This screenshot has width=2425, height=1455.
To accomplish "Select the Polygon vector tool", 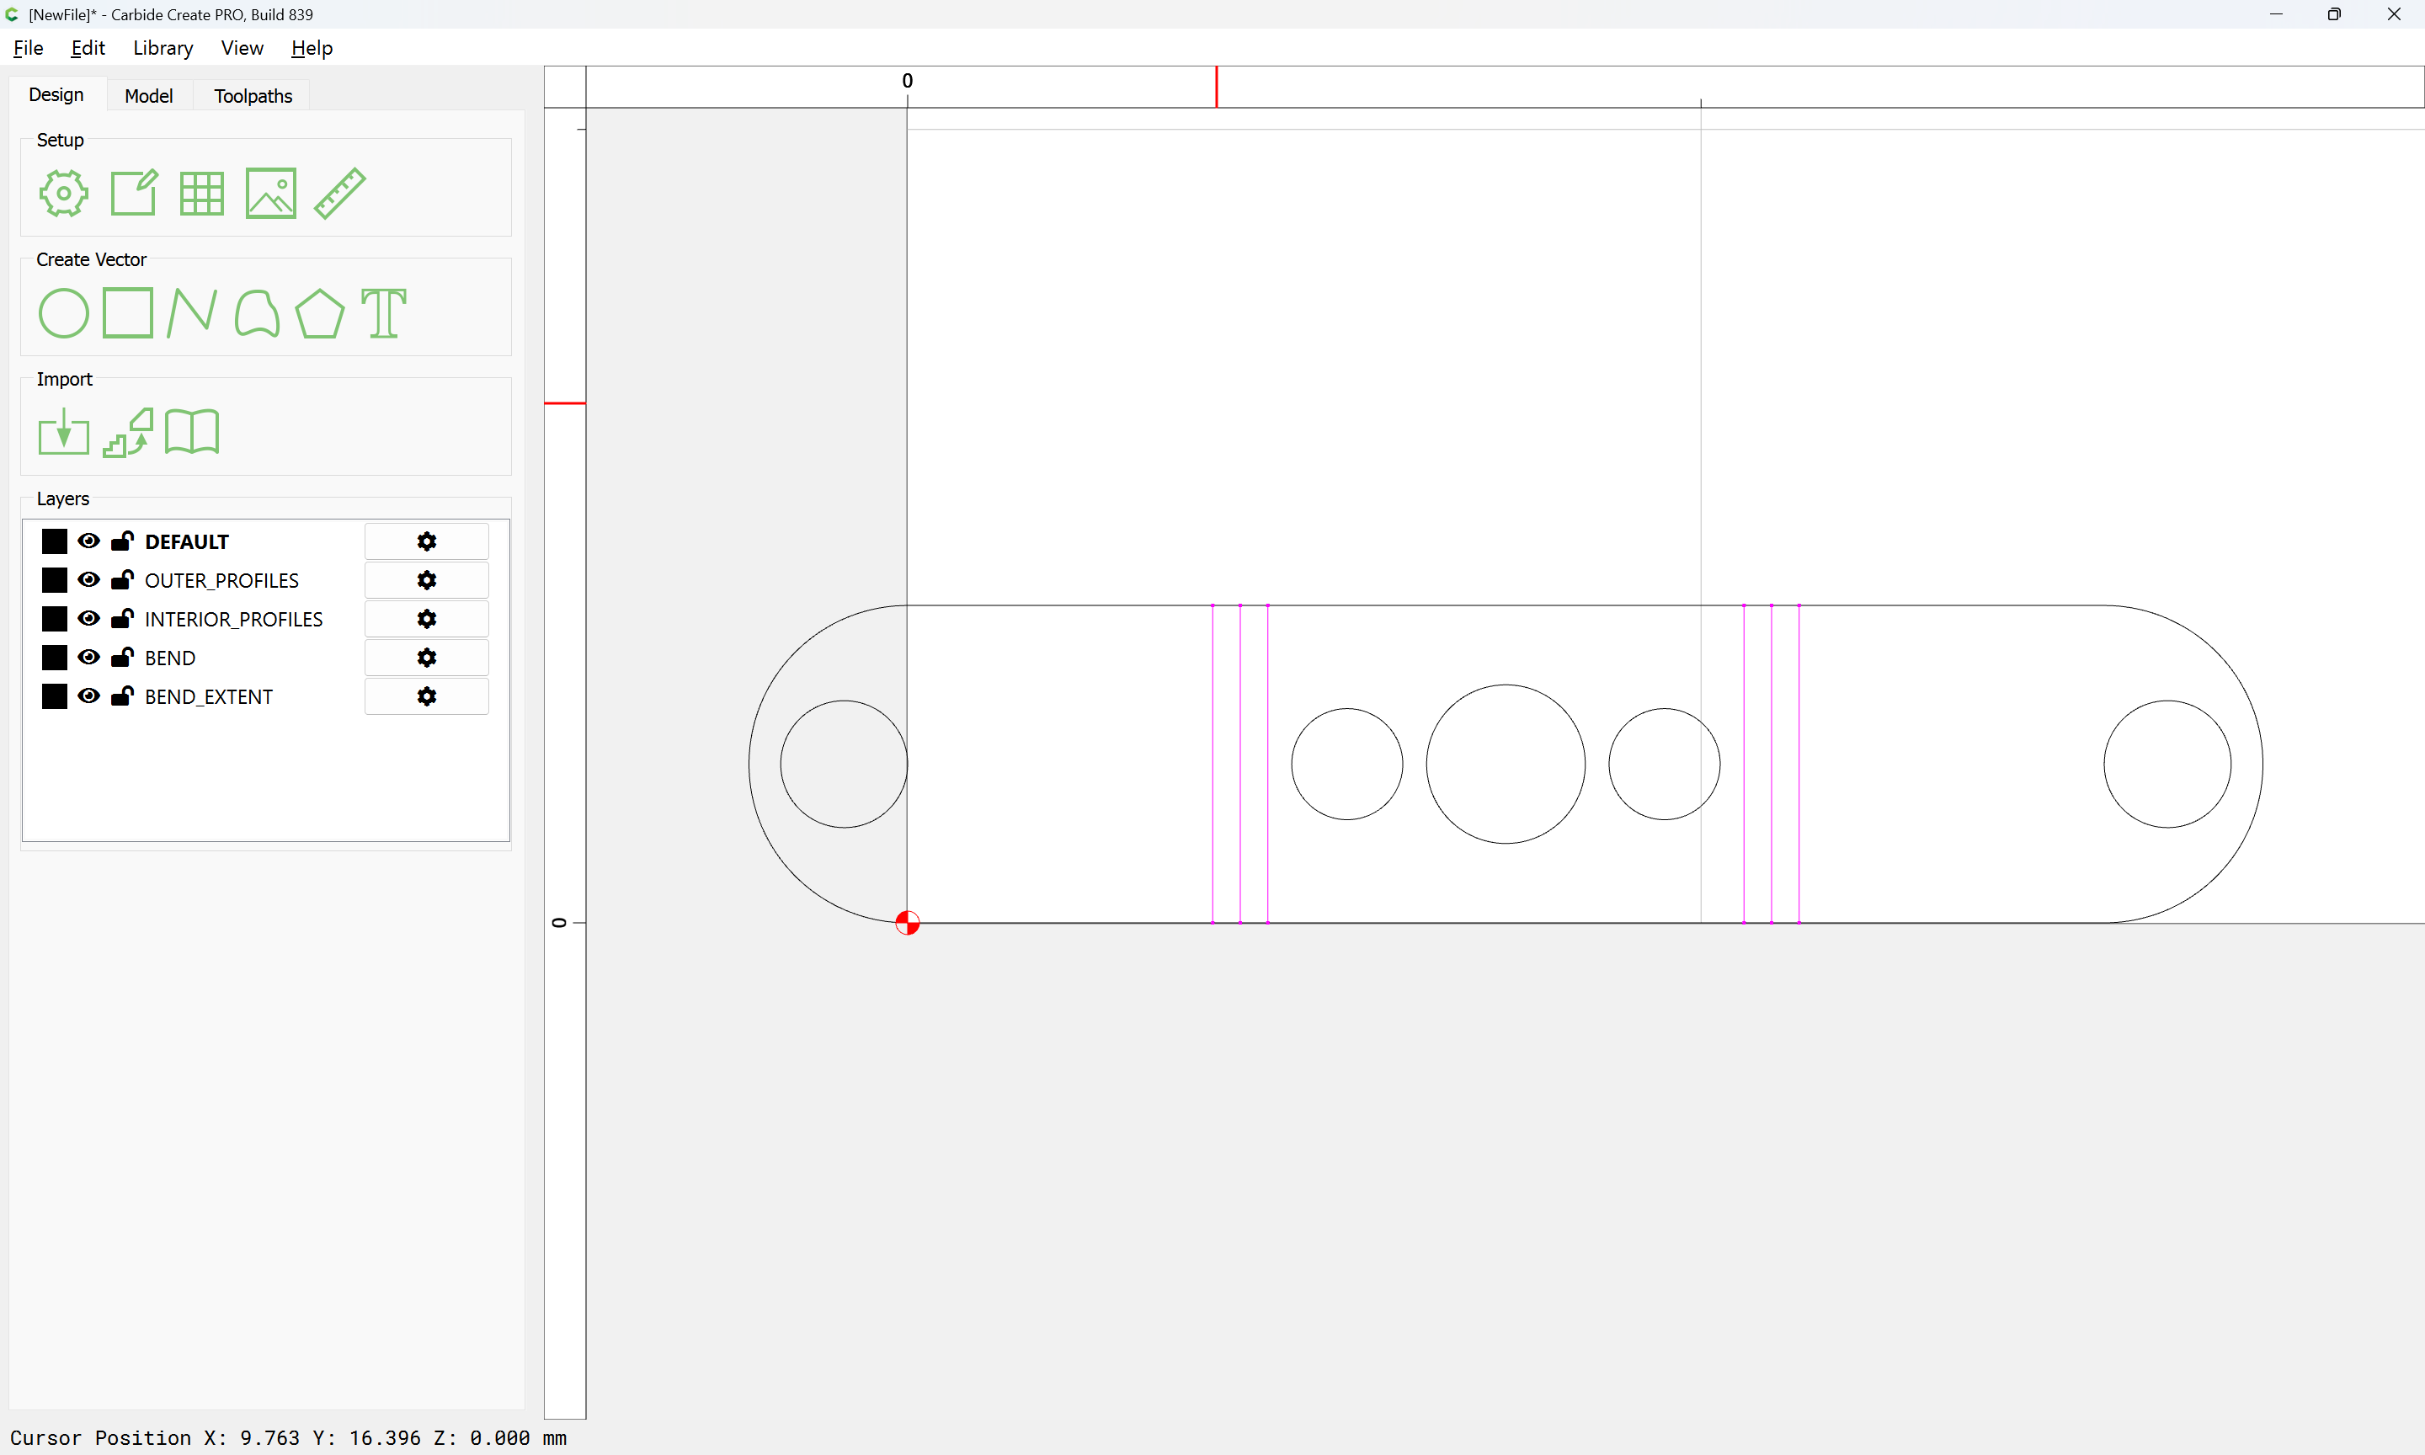I will tap(319, 314).
